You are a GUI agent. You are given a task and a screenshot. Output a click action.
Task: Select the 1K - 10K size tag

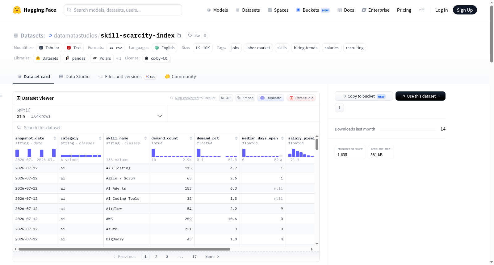tap(203, 48)
